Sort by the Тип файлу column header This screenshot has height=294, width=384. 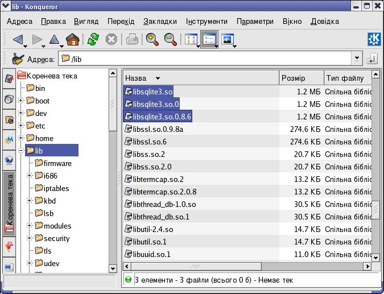348,78
